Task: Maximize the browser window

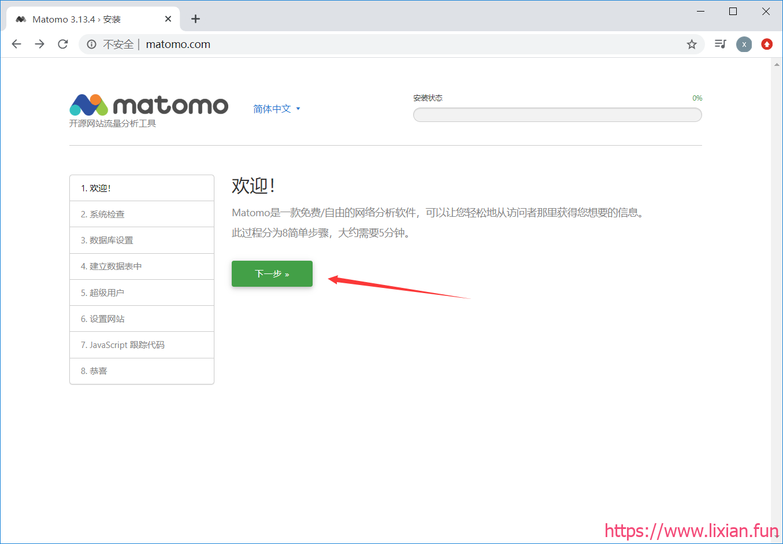Action: (733, 12)
